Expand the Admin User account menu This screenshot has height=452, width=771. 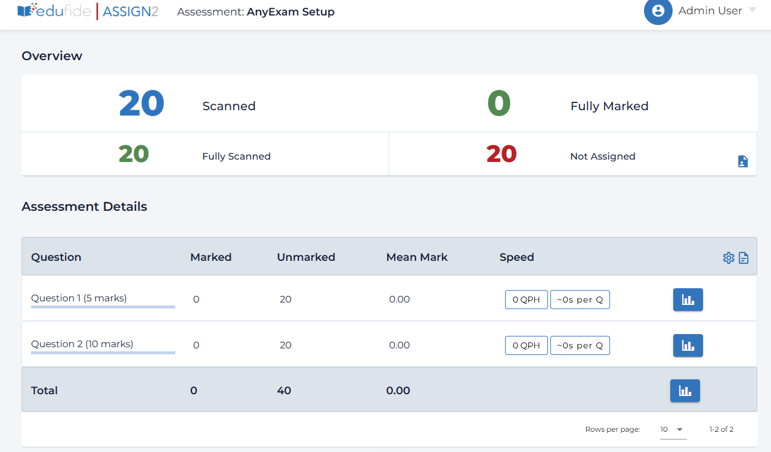(754, 11)
